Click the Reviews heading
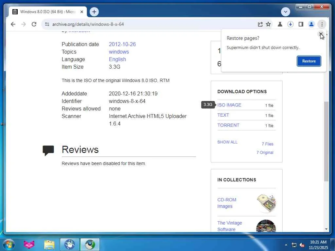 tap(80, 150)
